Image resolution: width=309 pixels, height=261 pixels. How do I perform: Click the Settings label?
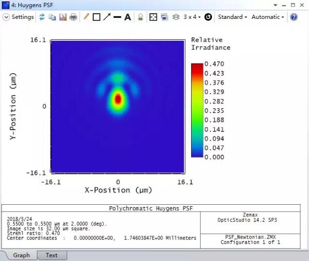(x=23, y=17)
